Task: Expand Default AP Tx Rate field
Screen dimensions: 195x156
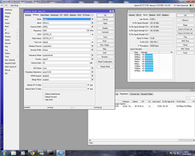Action: 88,85
